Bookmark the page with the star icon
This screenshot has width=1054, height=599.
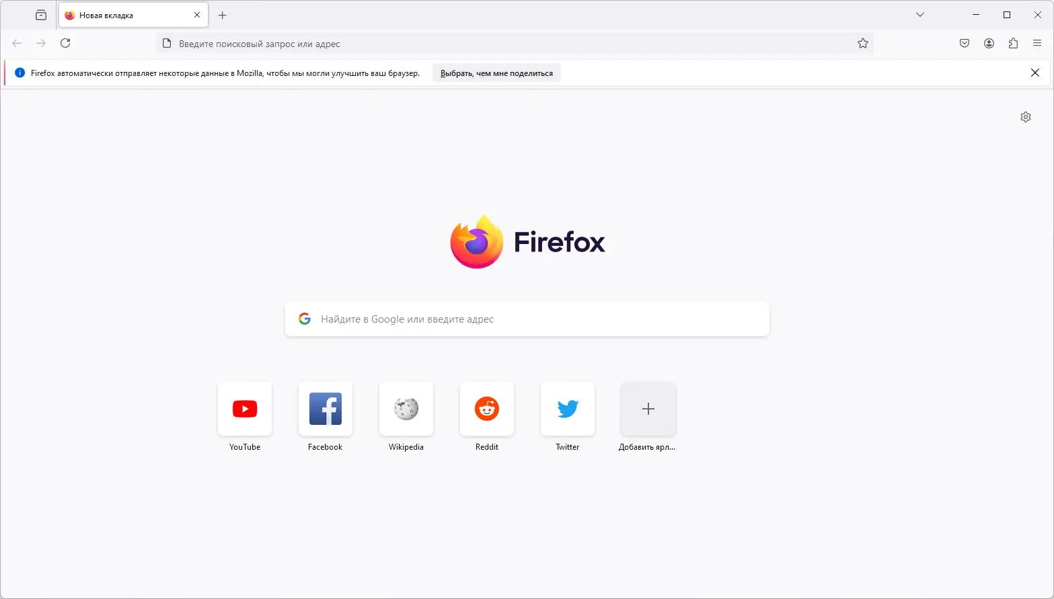(x=862, y=43)
